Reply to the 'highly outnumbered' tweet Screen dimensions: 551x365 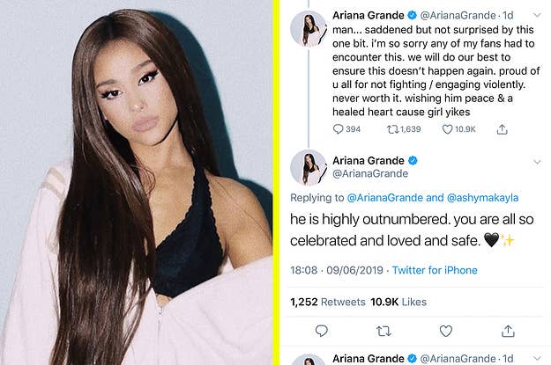tap(321, 331)
